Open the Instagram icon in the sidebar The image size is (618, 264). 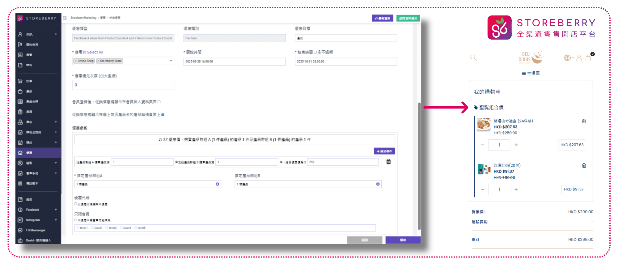pyautogui.click(x=20, y=220)
